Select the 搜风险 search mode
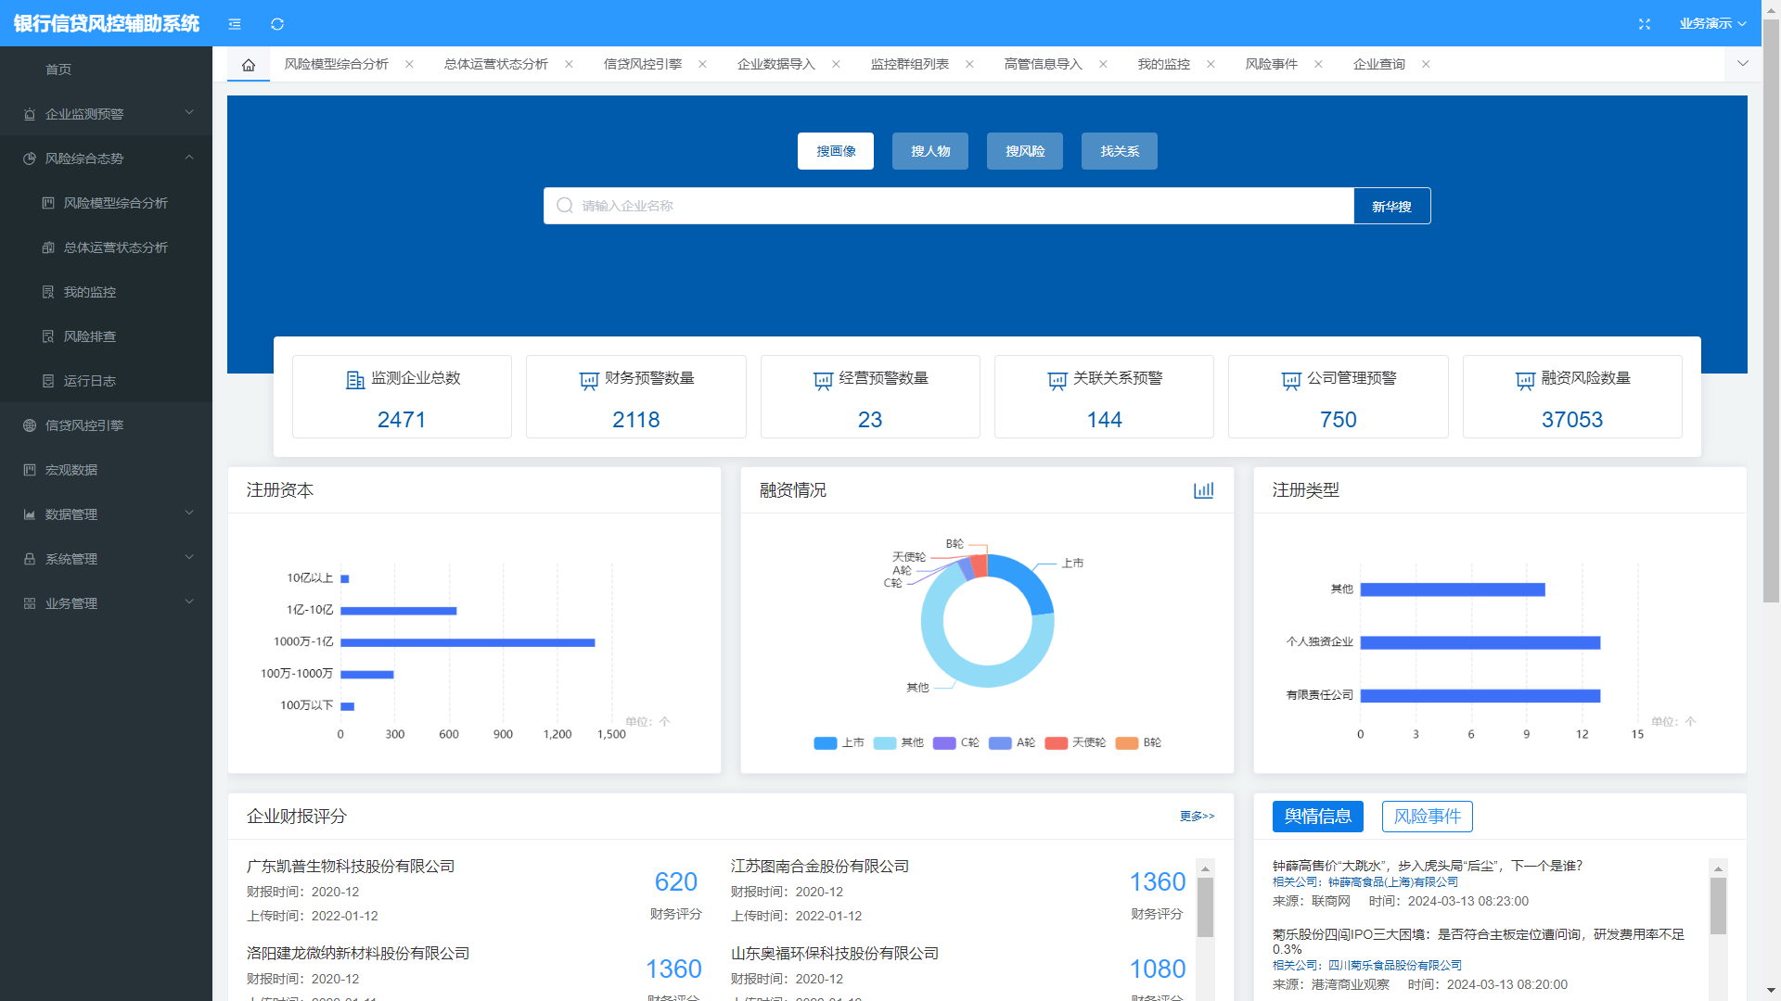Viewport: 1781px width, 1001px height. 1025,151
